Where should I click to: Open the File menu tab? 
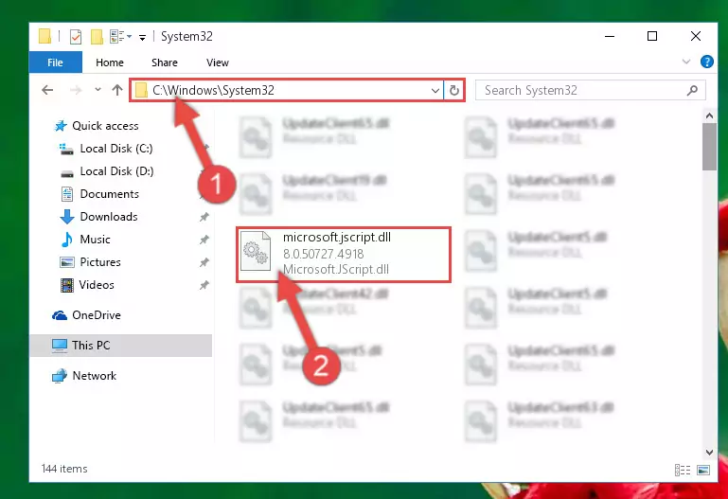click(x=55, y=62)
